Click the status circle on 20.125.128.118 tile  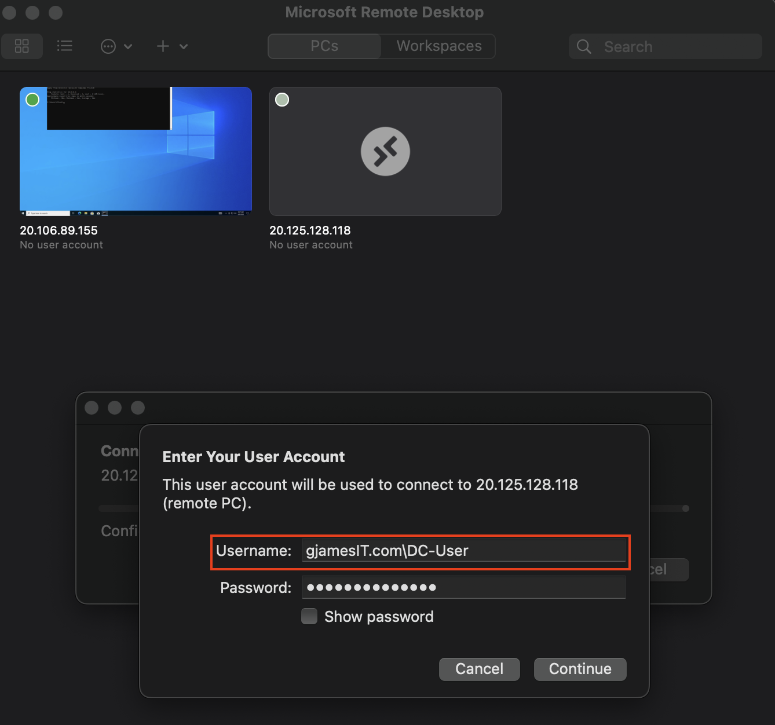(282, 99)
